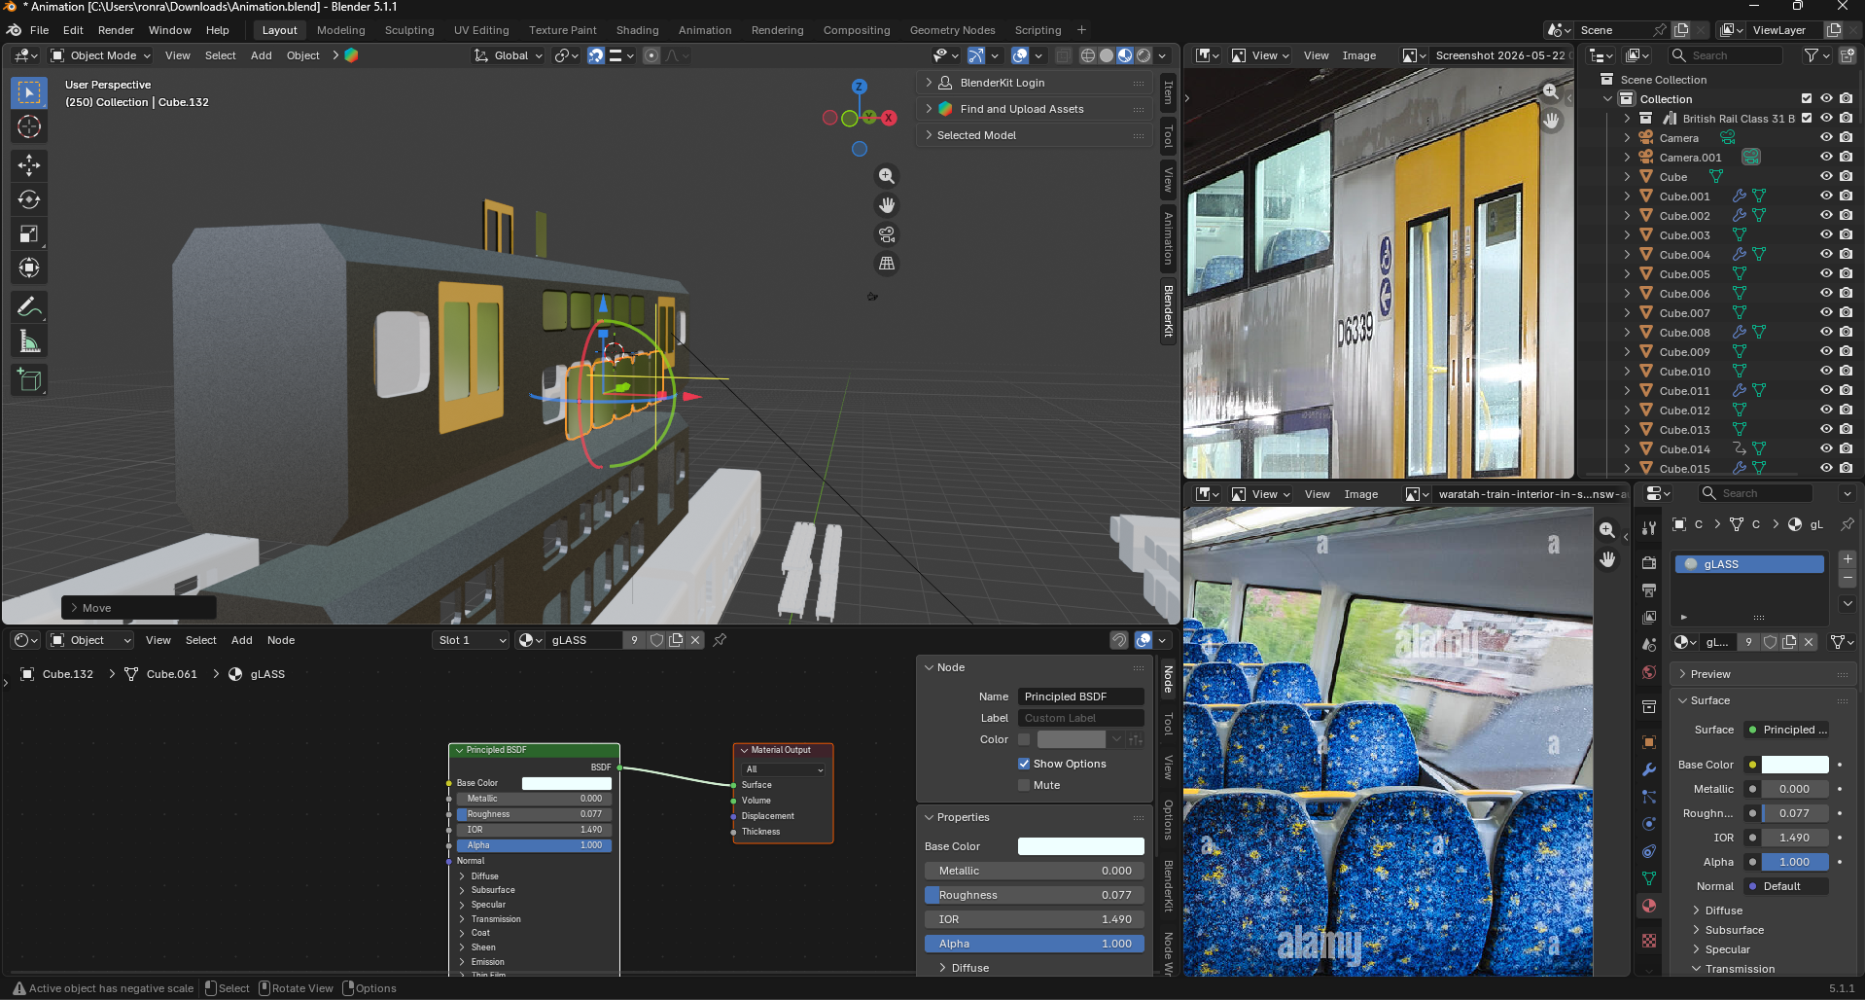Expand the Cube.010 row in outliner
Image resolution: width=1865 pixels, height=1000 pixels.
pos(1628,372)
